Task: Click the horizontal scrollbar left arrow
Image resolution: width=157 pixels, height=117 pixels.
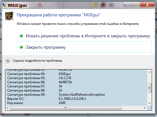Action: pyautogui.click(x=7, y=108)
